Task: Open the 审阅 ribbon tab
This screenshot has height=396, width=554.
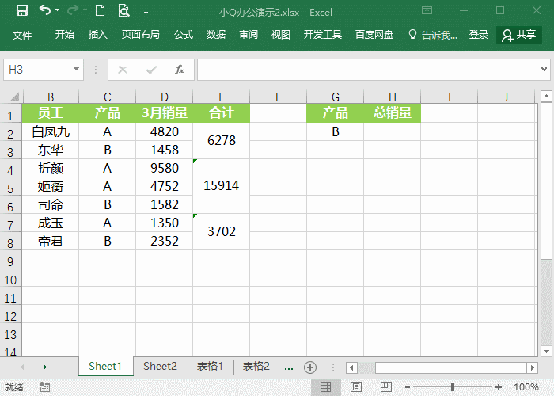Action: pyautogui.click(x=249, y=34)
